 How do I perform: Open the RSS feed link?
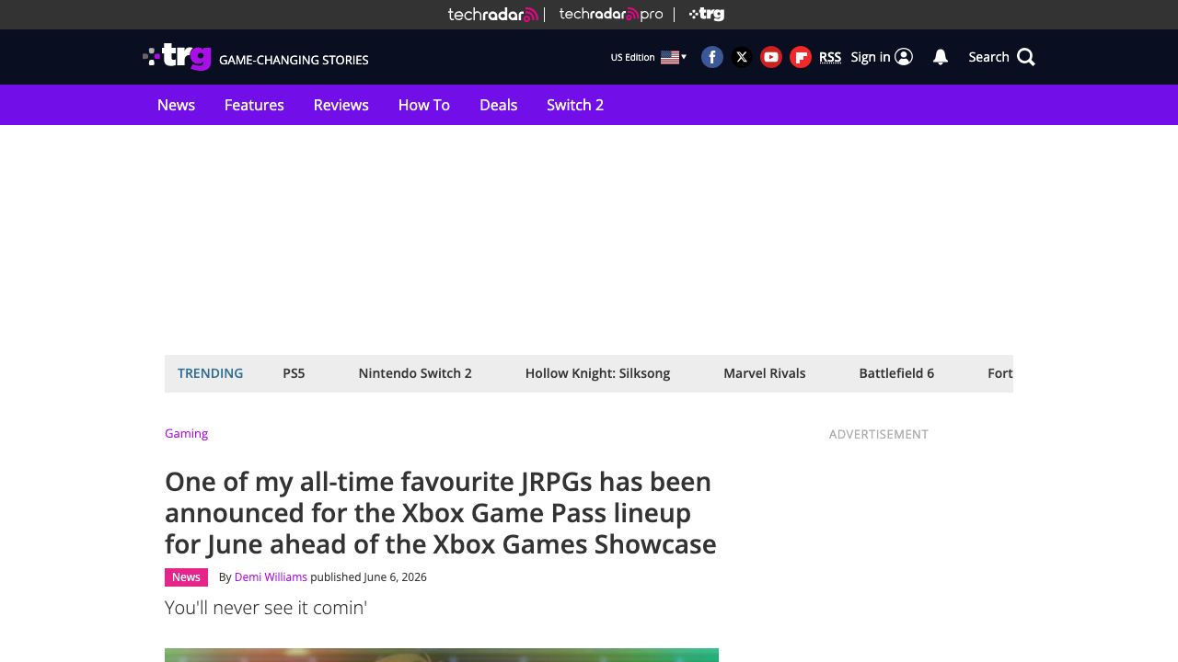tap(830, 57)
